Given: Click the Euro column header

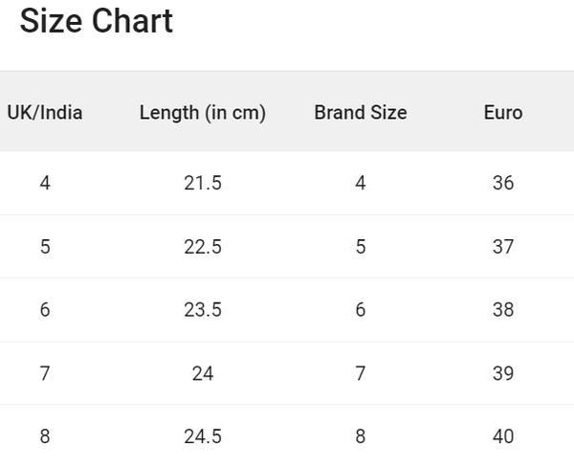Looking at the screenshot, I should [503, 112].
